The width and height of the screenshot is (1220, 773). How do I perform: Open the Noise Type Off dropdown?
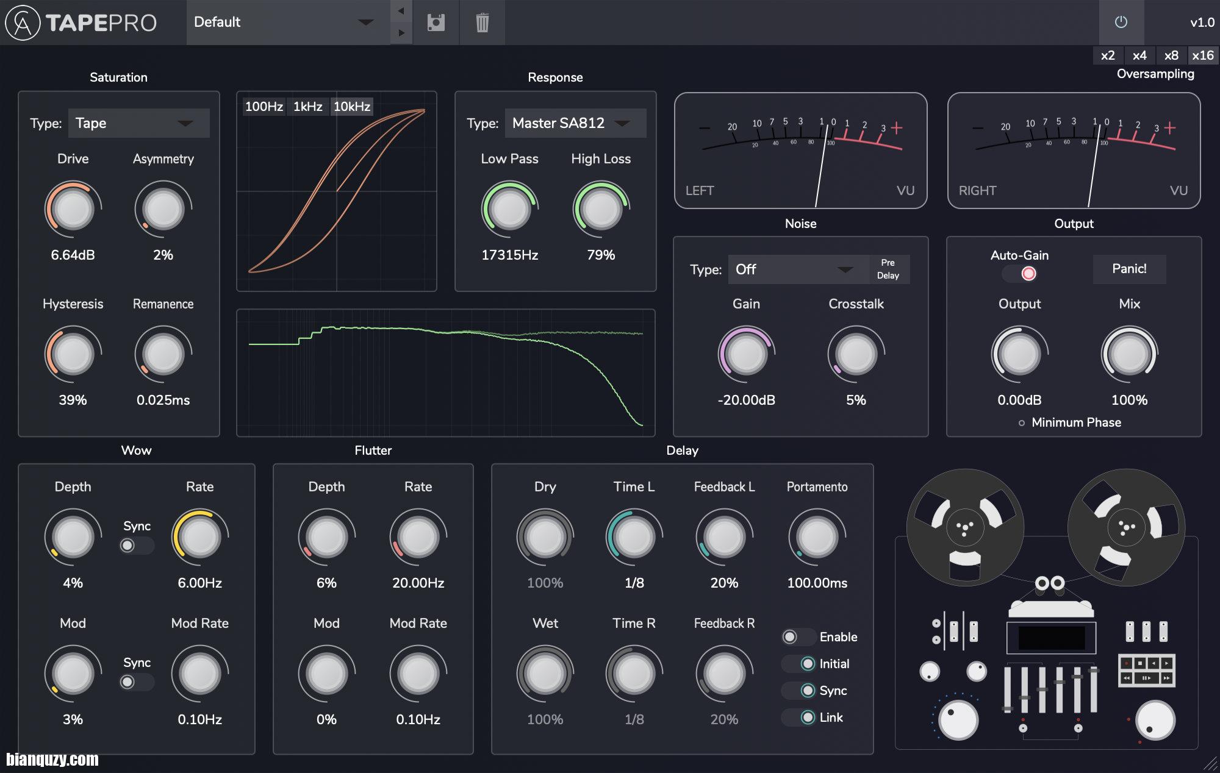(x=798, y=269)
